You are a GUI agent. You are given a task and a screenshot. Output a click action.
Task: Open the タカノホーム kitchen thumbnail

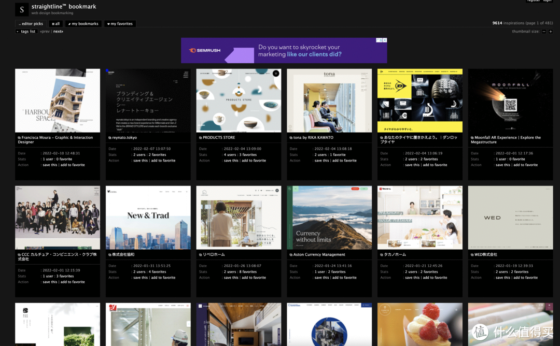[x=420, y=218]
